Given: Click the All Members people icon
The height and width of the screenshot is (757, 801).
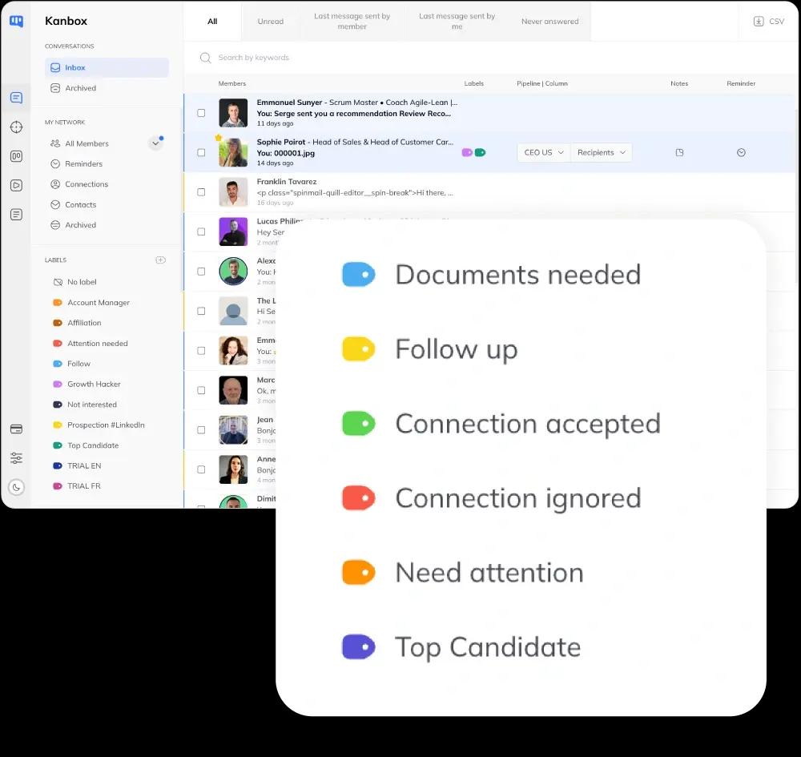Looking at the screenshot, I should coord(55,143).
